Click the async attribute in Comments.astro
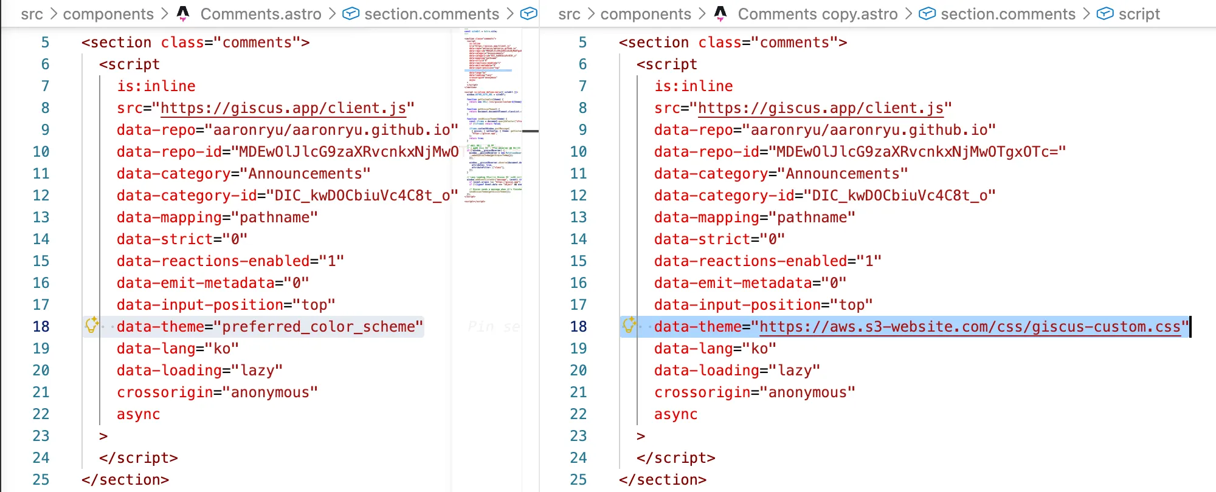The image size is (1216, 492). click(139, 414)
